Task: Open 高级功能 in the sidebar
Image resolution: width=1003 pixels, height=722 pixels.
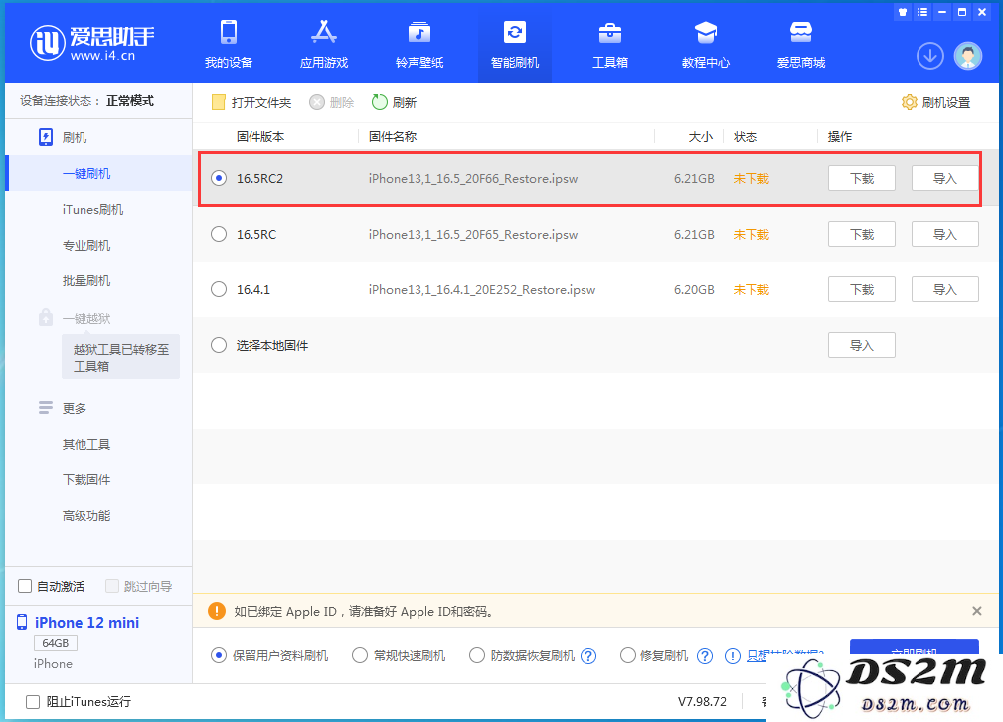Action: (86, 515)
